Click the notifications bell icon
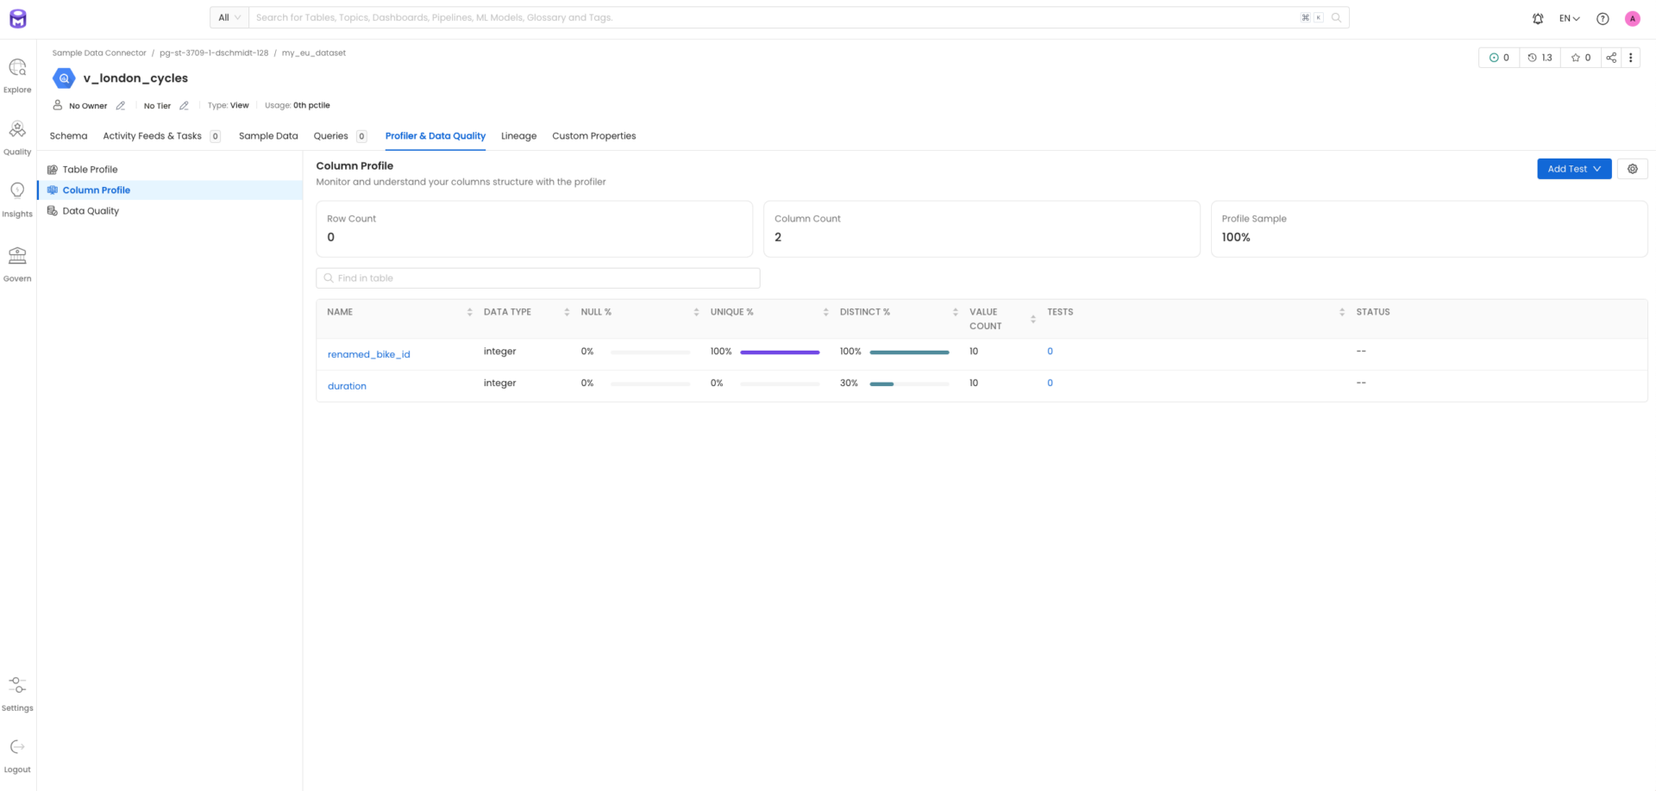The image size is (1656, 791). 1537,18
